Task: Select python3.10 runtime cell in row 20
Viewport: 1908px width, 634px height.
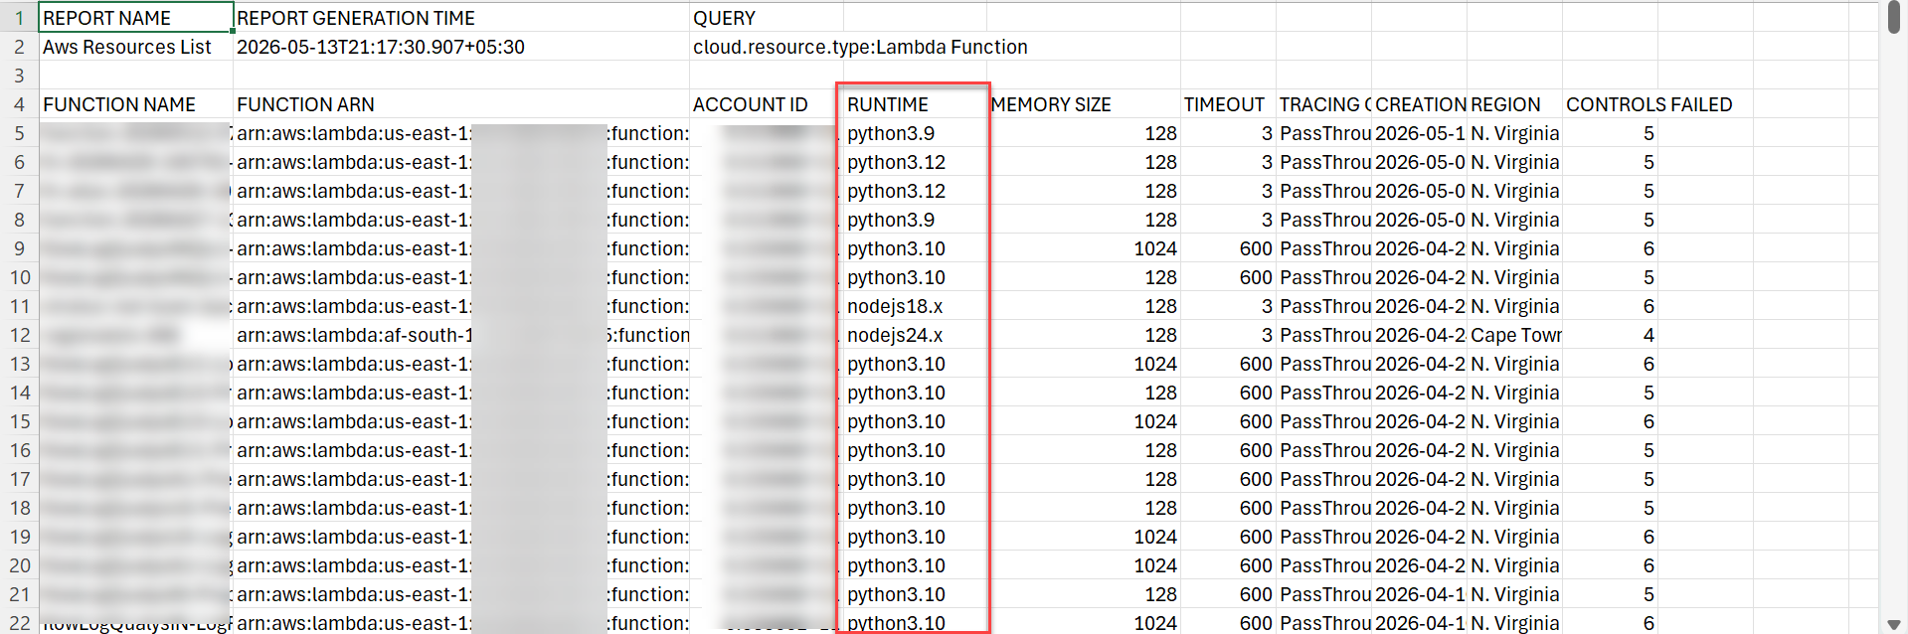Action: pos(915,565)
